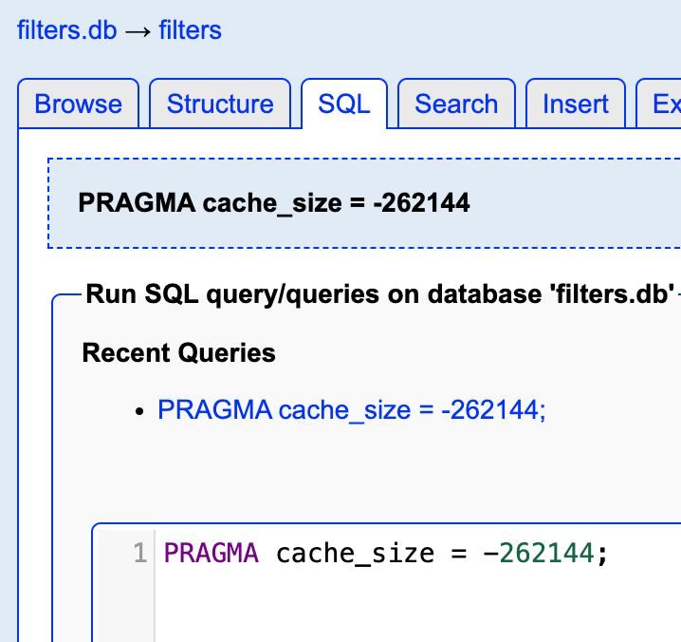The height and width of the screenshot is (642, 681).
Task: Click the partially visible Export tab
Action: pyautogui.click(x=666, y=104)
